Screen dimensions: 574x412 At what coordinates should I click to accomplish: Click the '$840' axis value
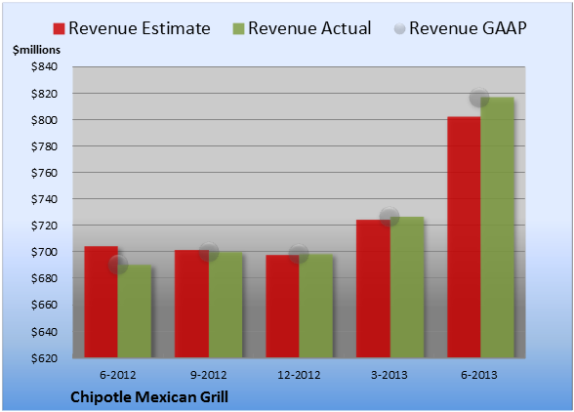[x=44, y=66]
